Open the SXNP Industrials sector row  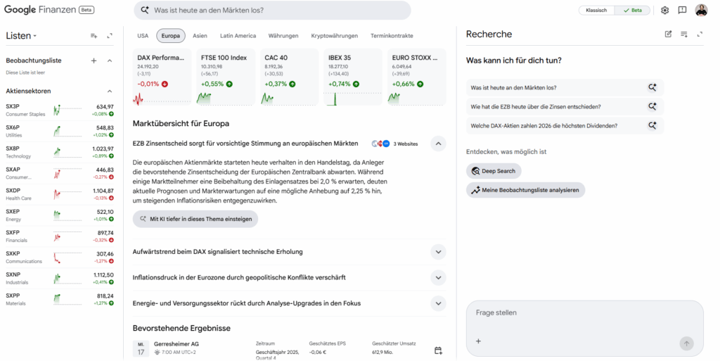click(x=60, y=279)
